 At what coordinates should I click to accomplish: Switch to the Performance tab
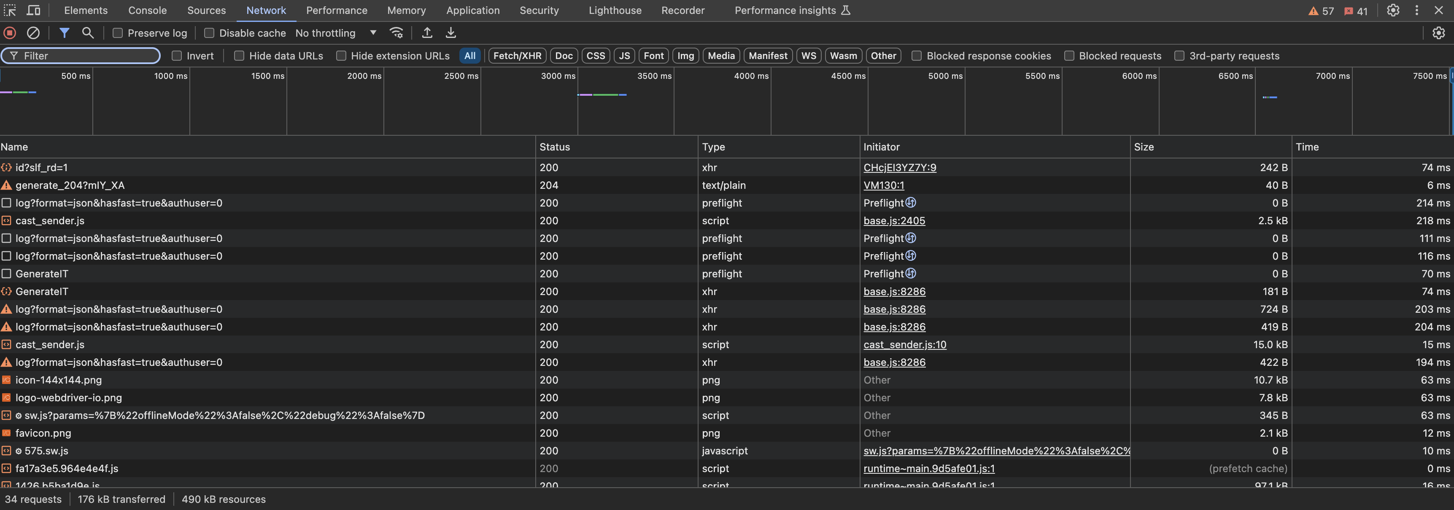click(x=337, y=10)
